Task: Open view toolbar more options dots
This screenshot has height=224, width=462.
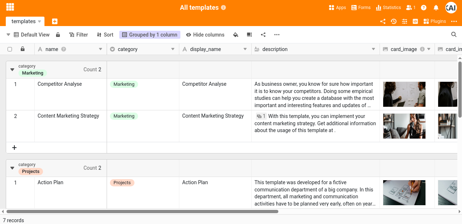Action: pyautogui.click(x=277, y=35)
